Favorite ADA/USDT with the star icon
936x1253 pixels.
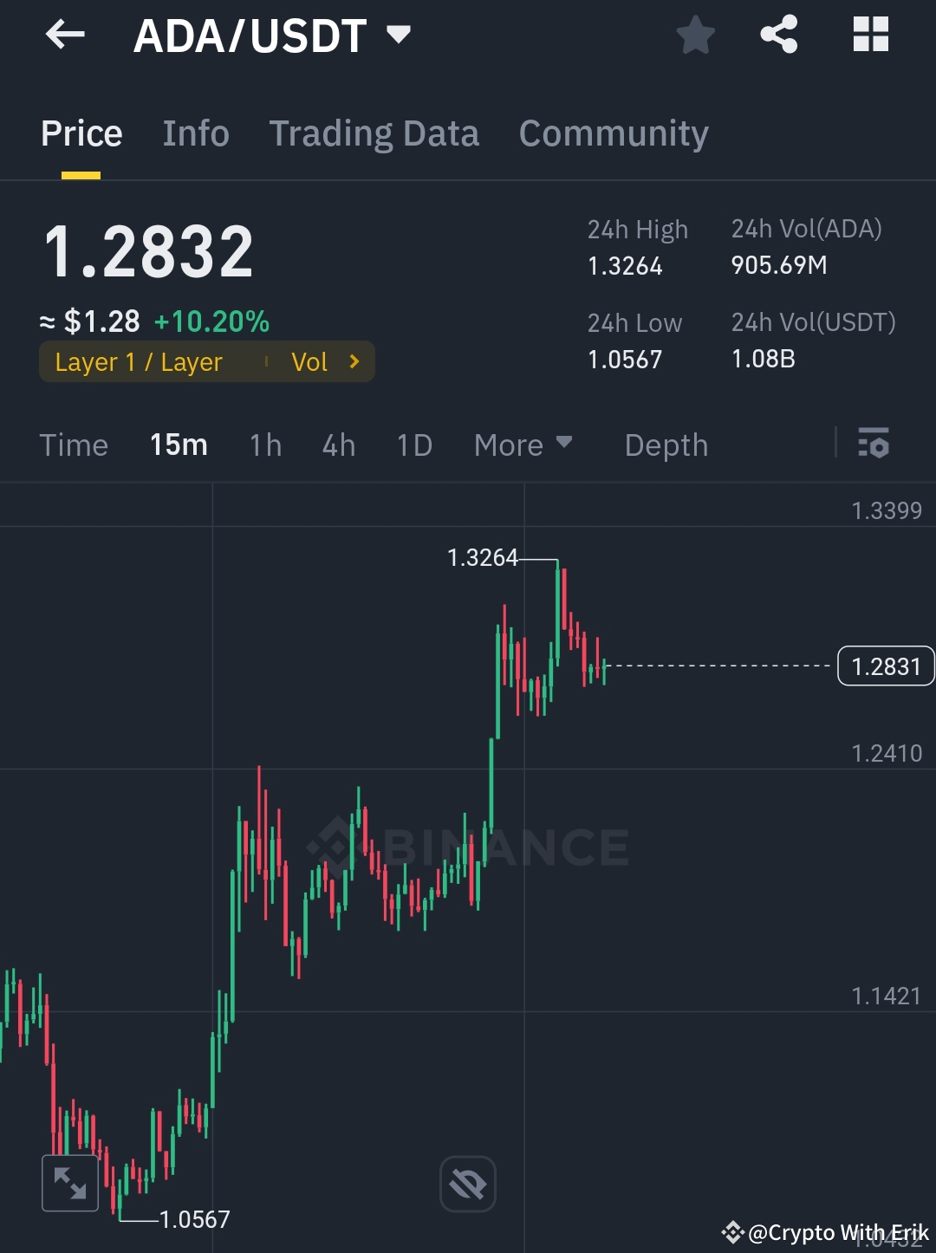pyautogui.click(x=693, y=35)
